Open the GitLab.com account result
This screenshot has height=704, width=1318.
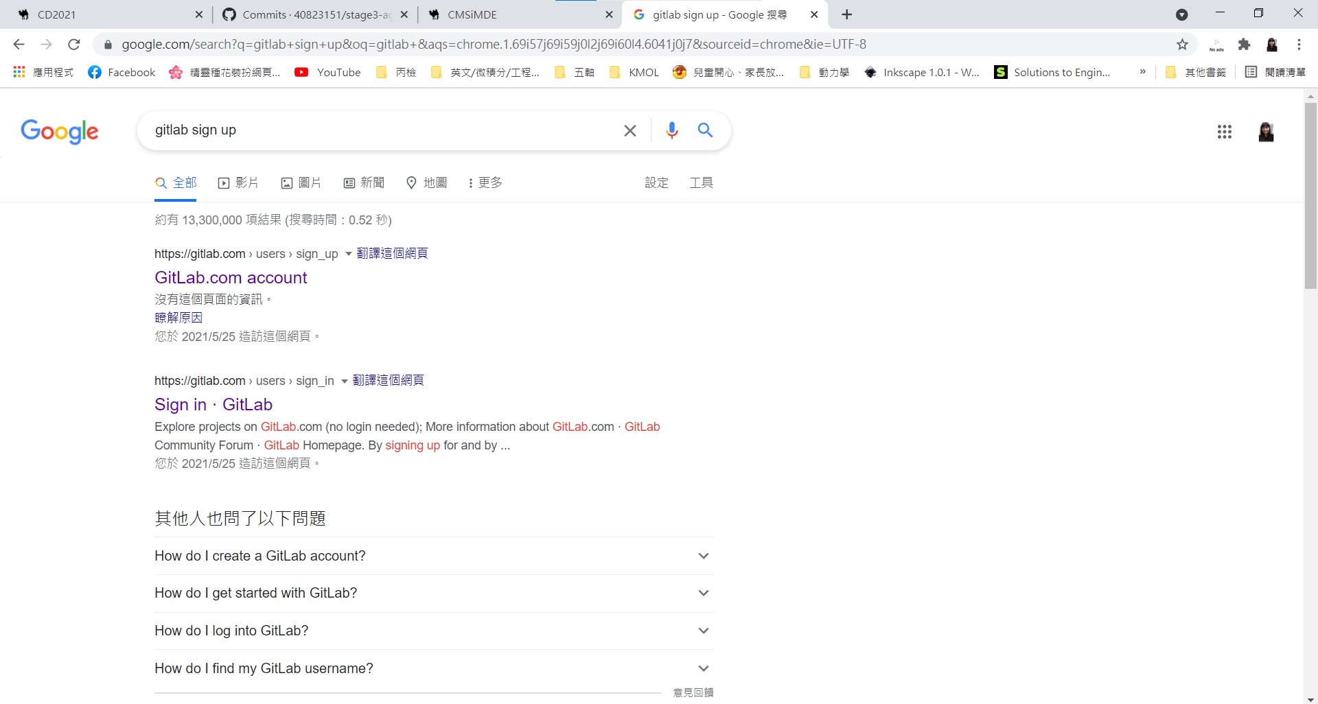click(x=231, y=278)
